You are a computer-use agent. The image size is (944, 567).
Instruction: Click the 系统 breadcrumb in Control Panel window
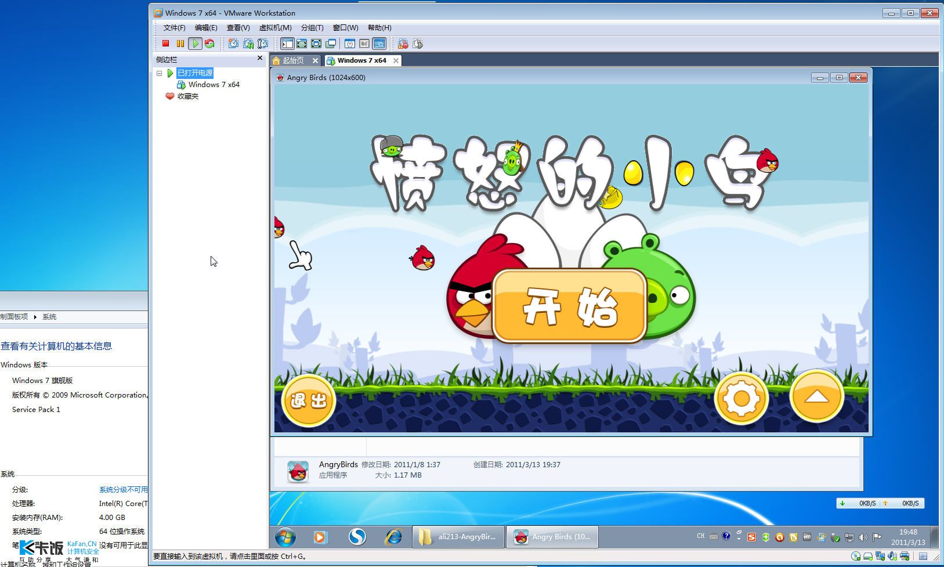pyautogui.click(x=49, y=317)
